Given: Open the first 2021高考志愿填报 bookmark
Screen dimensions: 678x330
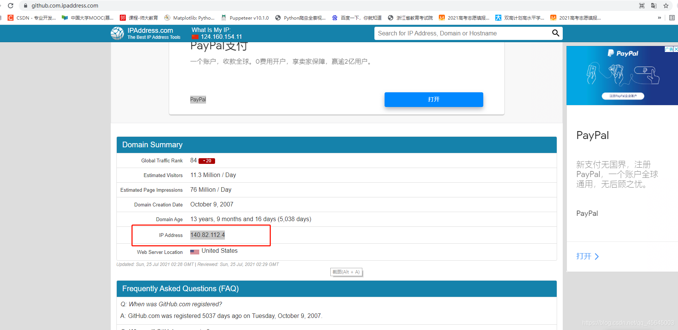Looking at the screenshot, I should tap(464, 18).
